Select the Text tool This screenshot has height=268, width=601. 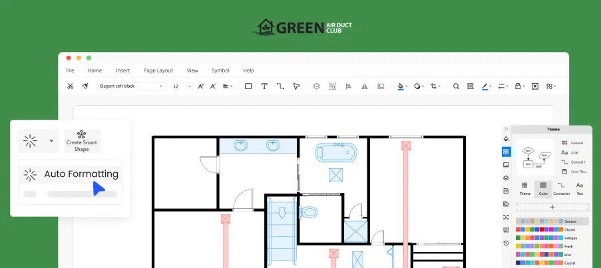click(264, 86)
